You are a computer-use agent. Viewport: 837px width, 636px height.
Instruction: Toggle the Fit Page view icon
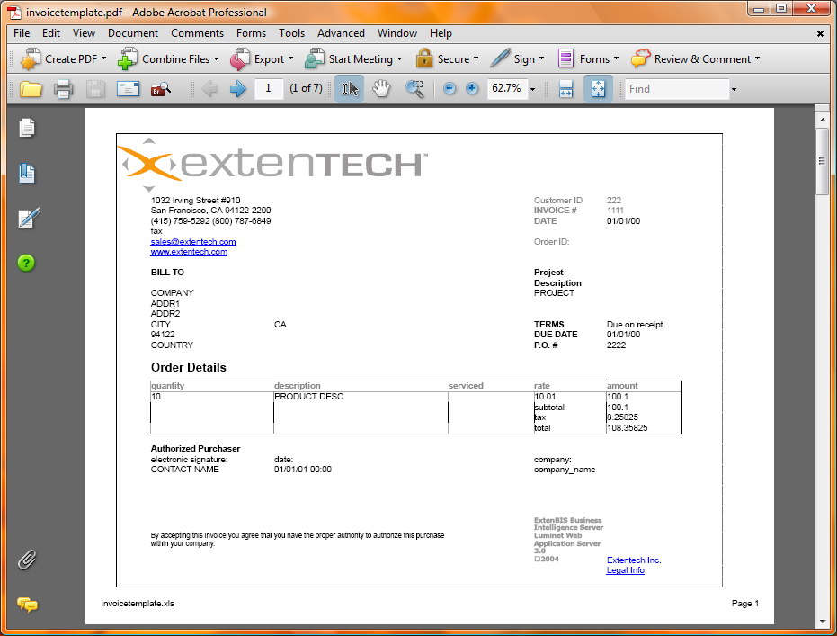(598, 89)
